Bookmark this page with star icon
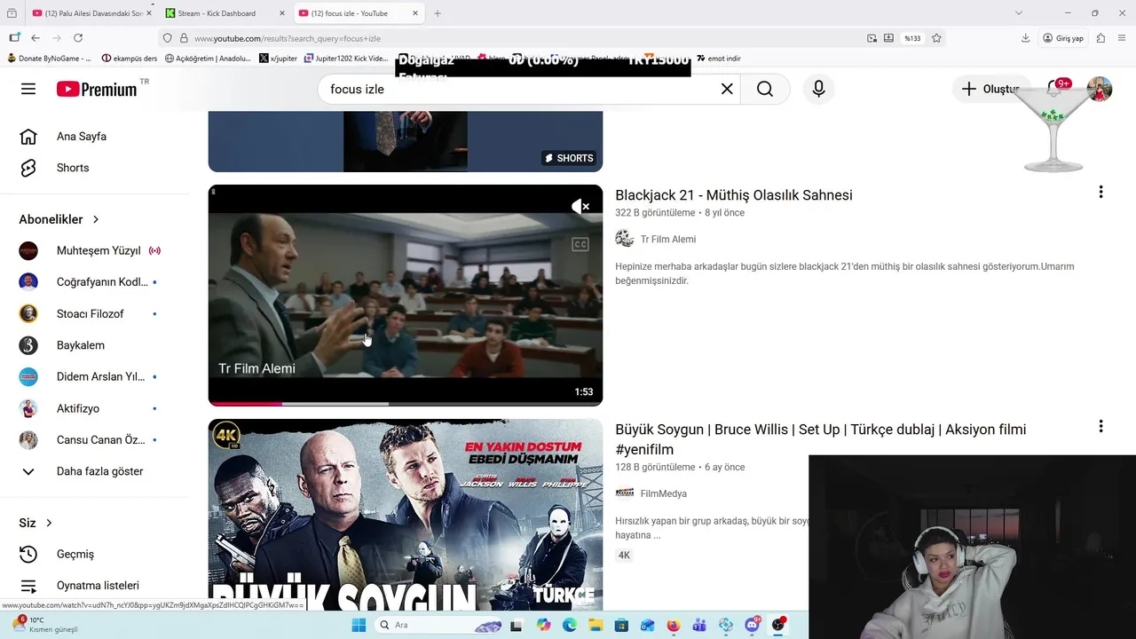Viewport: 1136px width, 639px height. click(936, 38)
